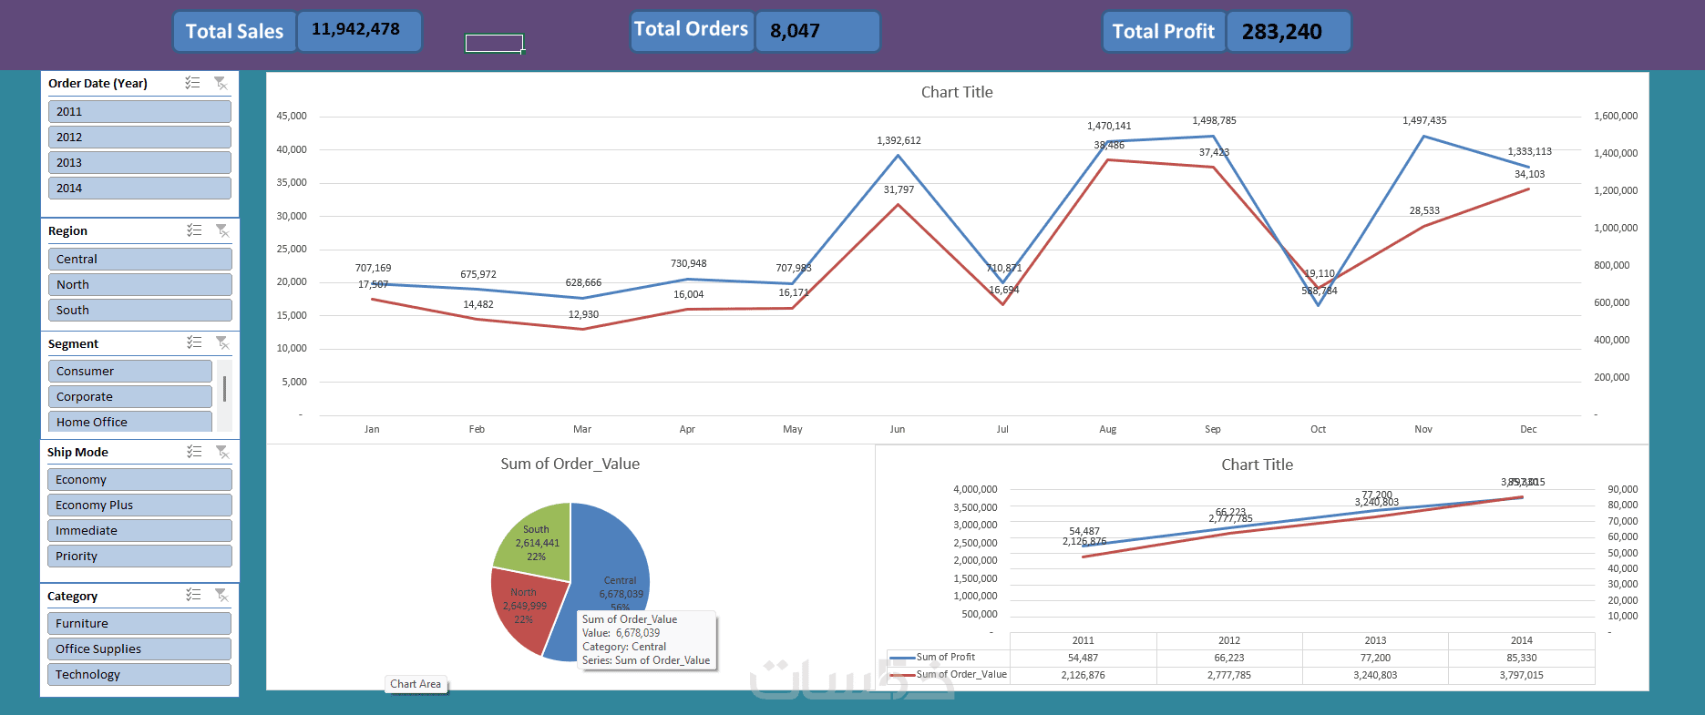Viewport: 1705px width, 715px height.
Task: Click the 11,942,478 sales value box
Action: click(360, 31)
